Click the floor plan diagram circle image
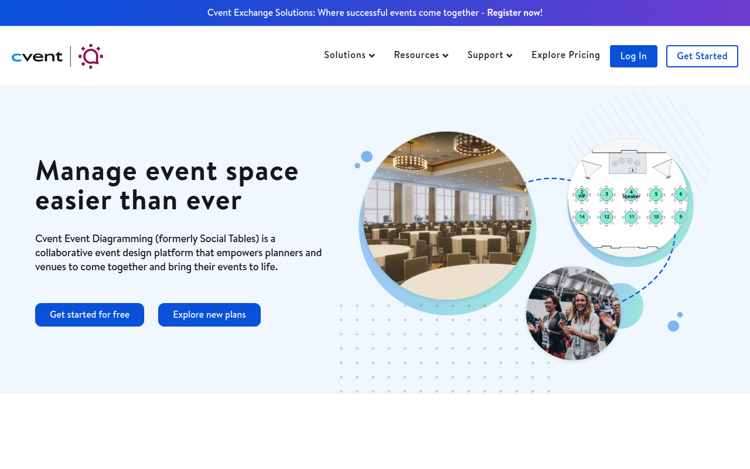The width and height of the screenshot is (750, 469). click(x=627, y=198)
